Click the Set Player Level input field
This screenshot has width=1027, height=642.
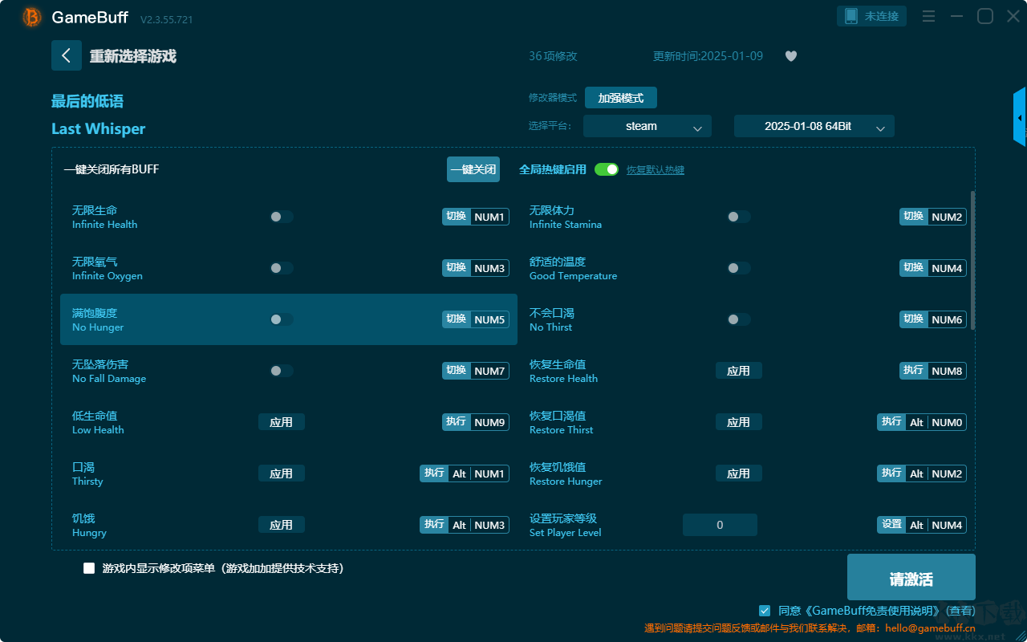720,525
